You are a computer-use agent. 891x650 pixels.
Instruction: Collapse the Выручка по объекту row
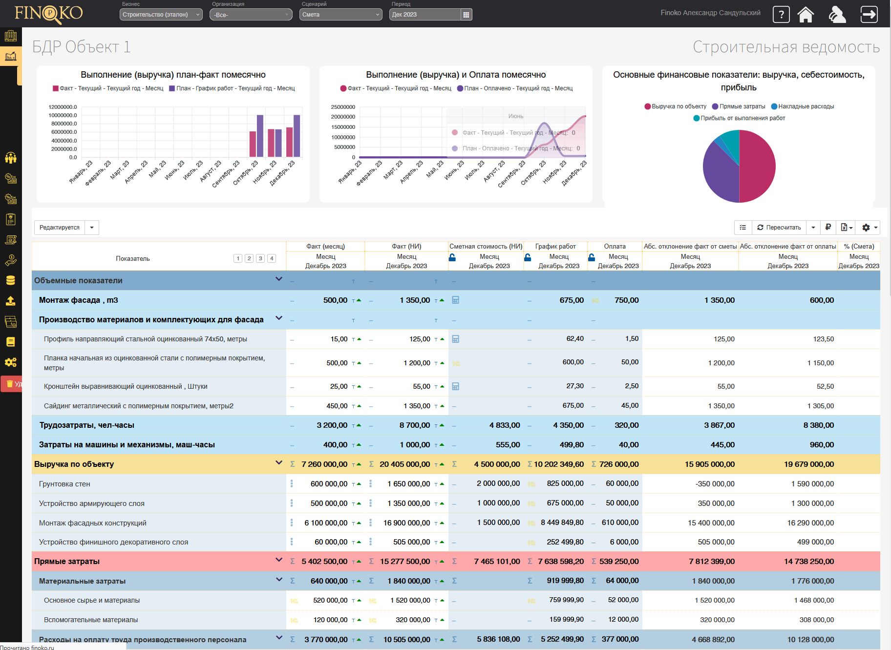(x=279, y=463)
